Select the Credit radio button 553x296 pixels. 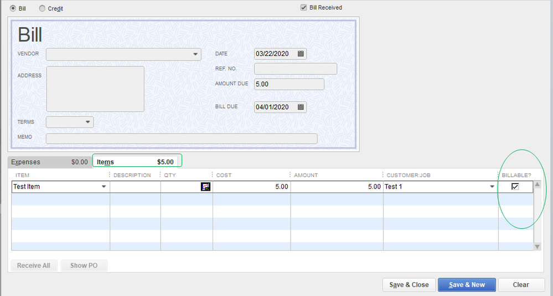point(42,8)
